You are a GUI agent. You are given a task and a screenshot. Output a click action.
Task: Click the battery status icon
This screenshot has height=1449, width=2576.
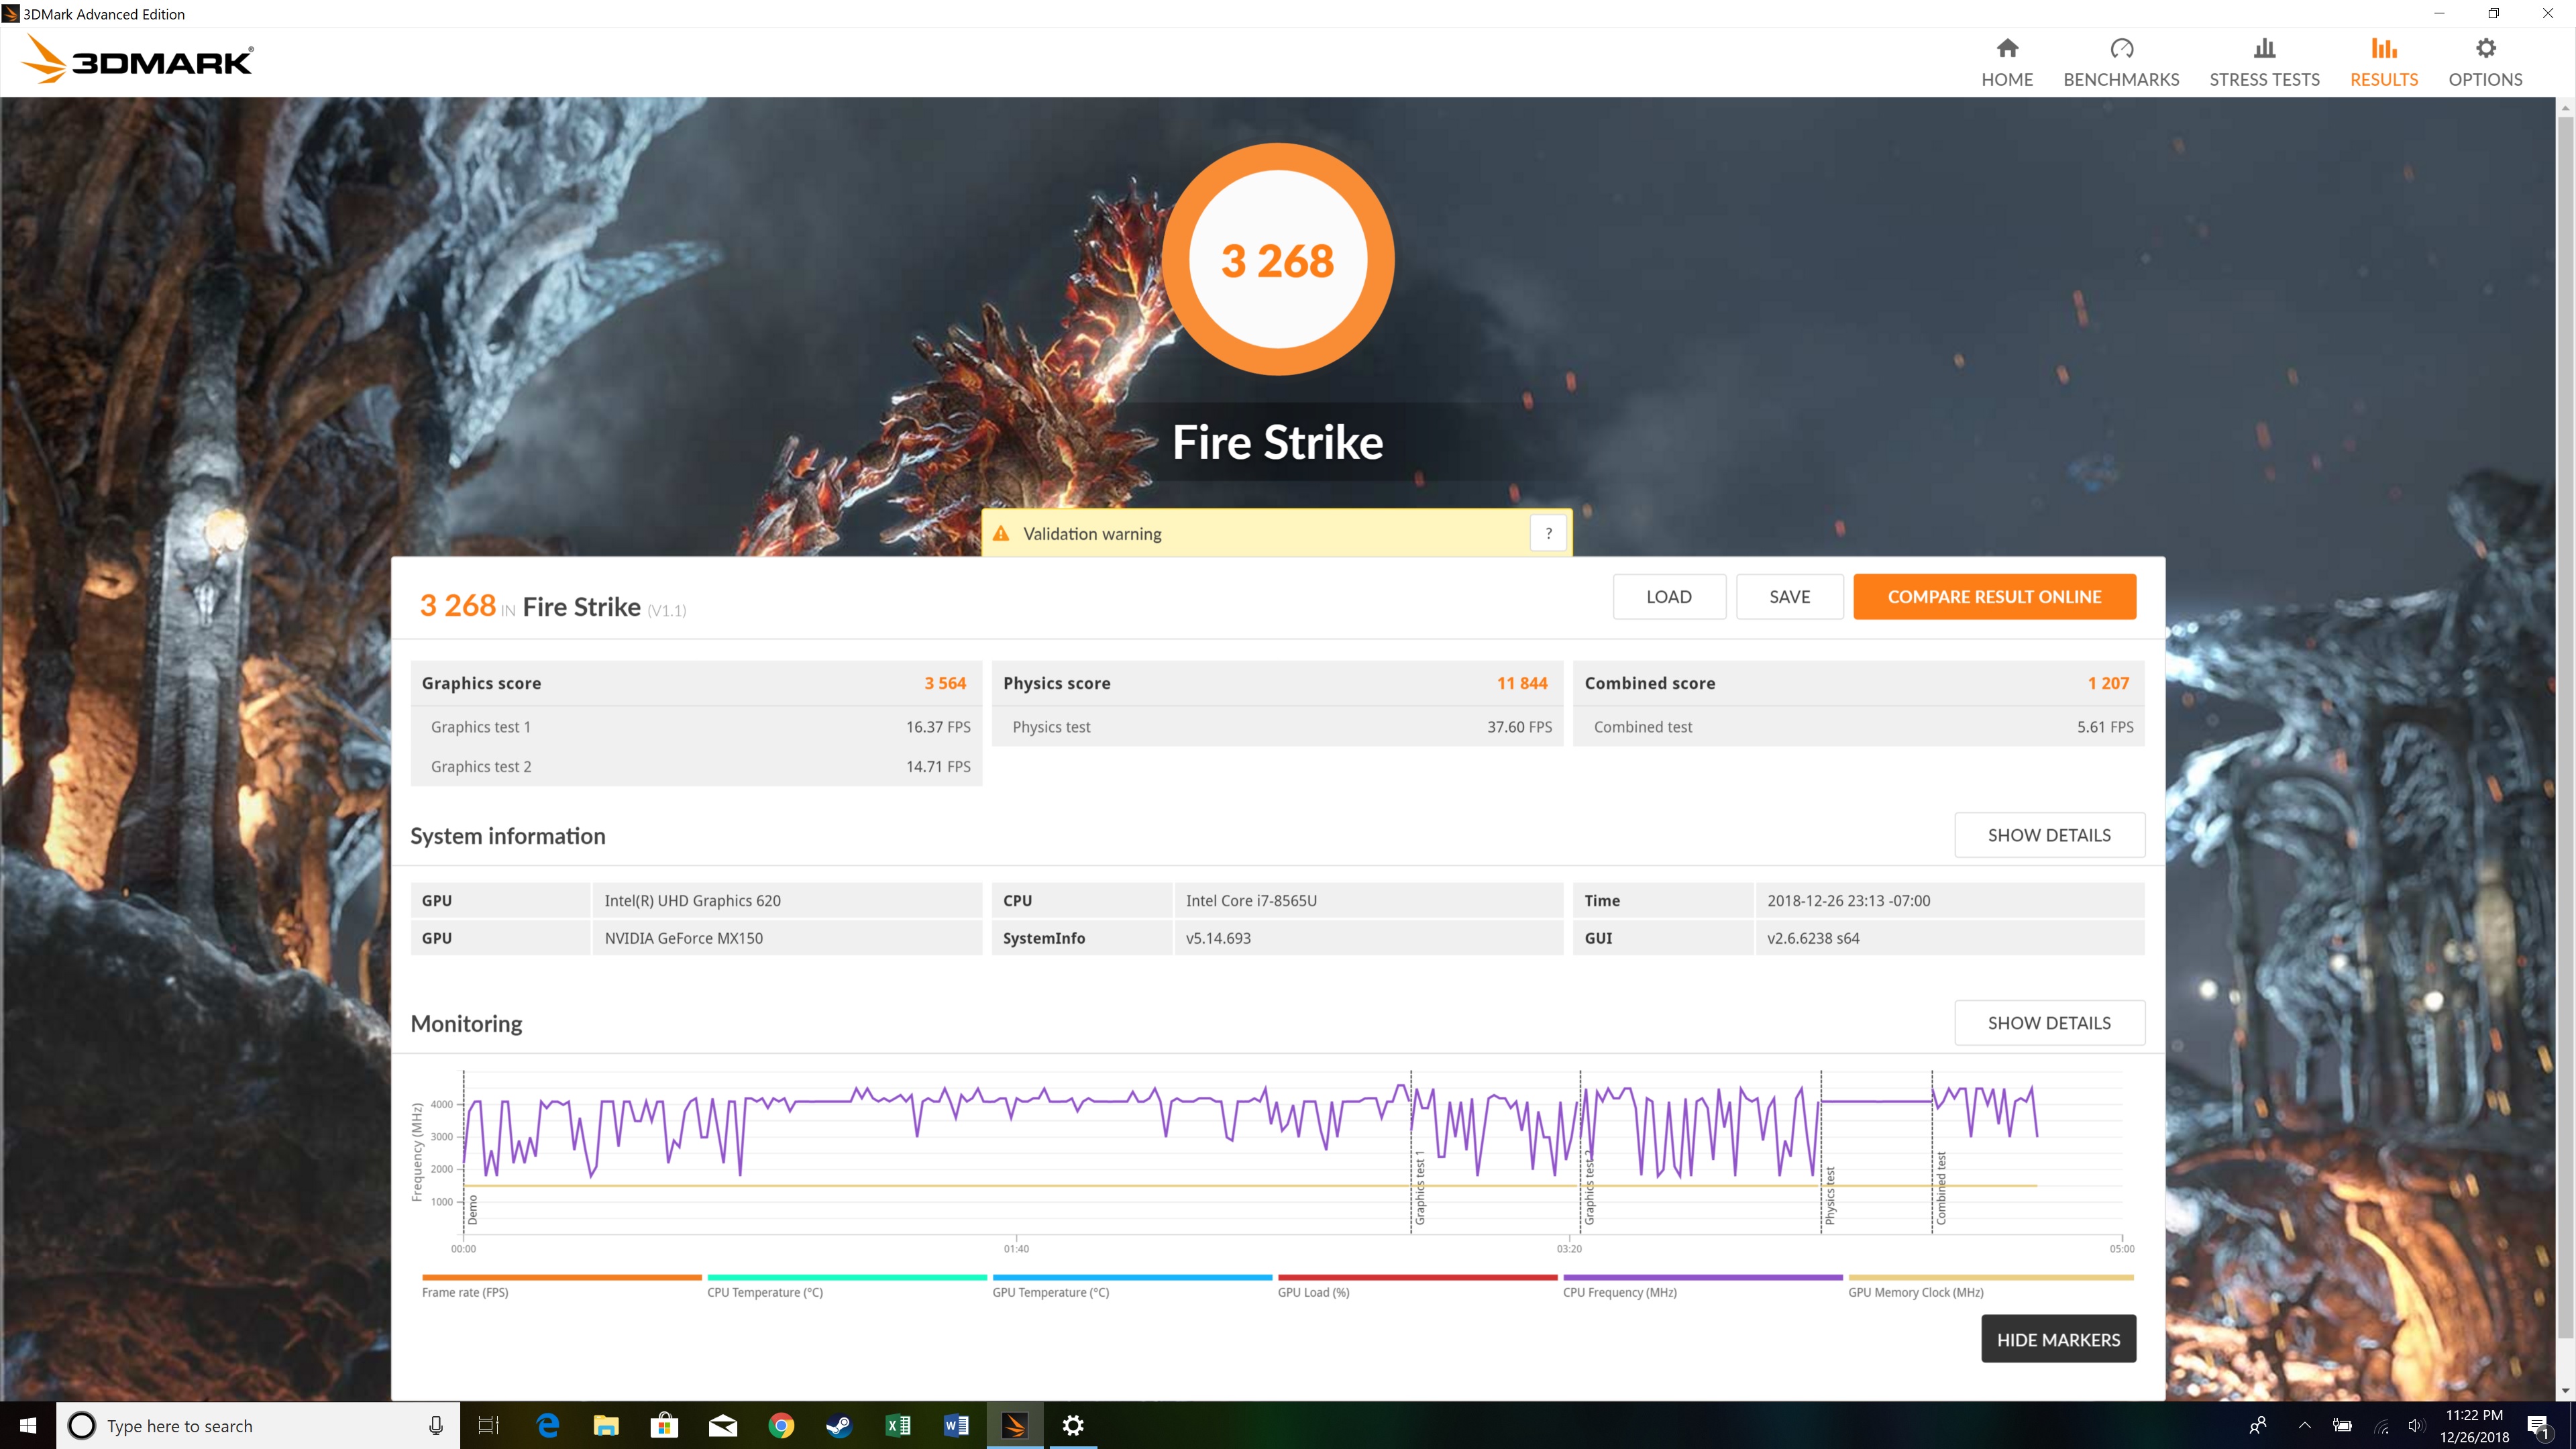pos(2342,1426)
